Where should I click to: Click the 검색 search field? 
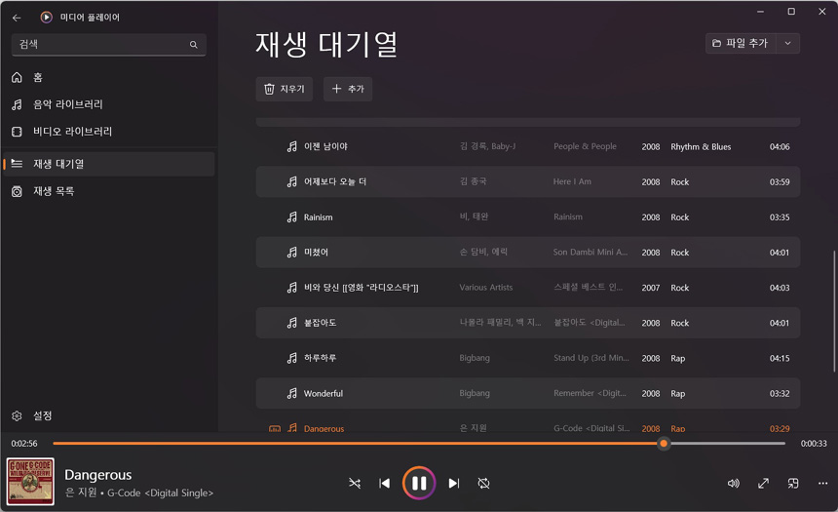97,44
